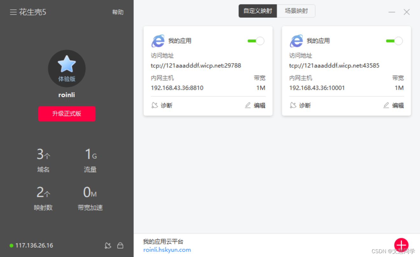Open the 帮助 menu
Viewport: 420px width, 257px height.
pos(118,12)
